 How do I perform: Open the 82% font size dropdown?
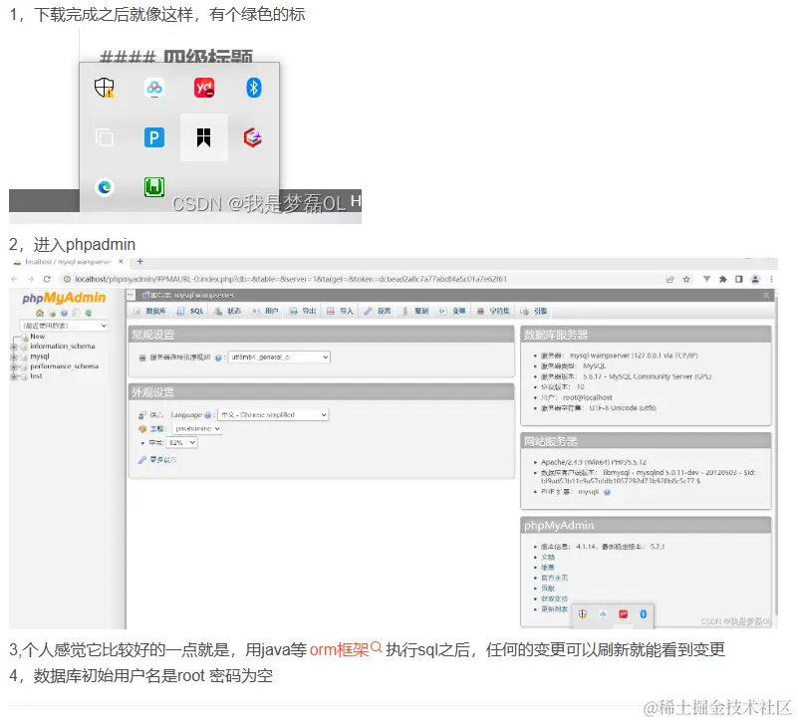pos(181,442)
